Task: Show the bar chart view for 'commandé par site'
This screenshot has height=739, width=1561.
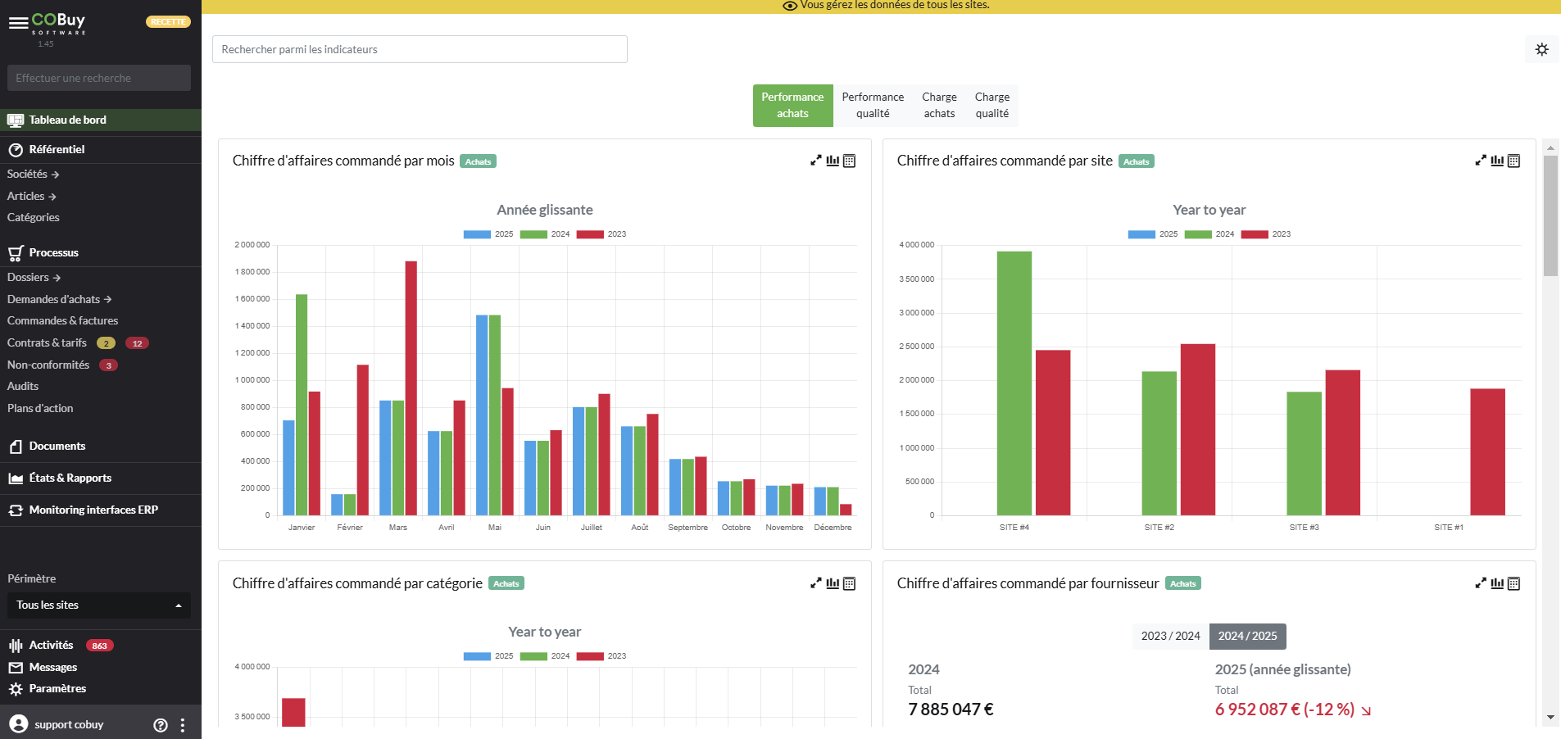Action: coord(1497,161)
